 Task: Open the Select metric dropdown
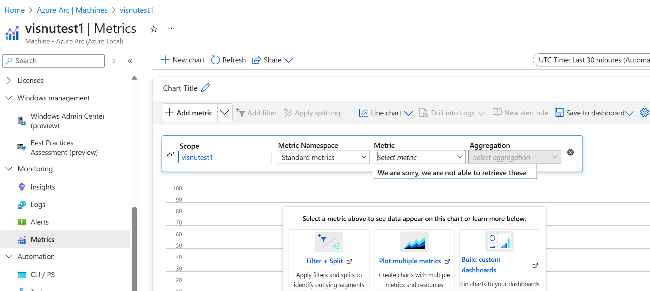[x=419, y=157]
